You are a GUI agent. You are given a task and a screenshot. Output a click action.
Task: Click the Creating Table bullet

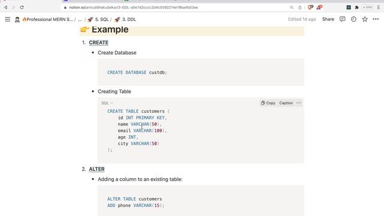click(115, 91)
